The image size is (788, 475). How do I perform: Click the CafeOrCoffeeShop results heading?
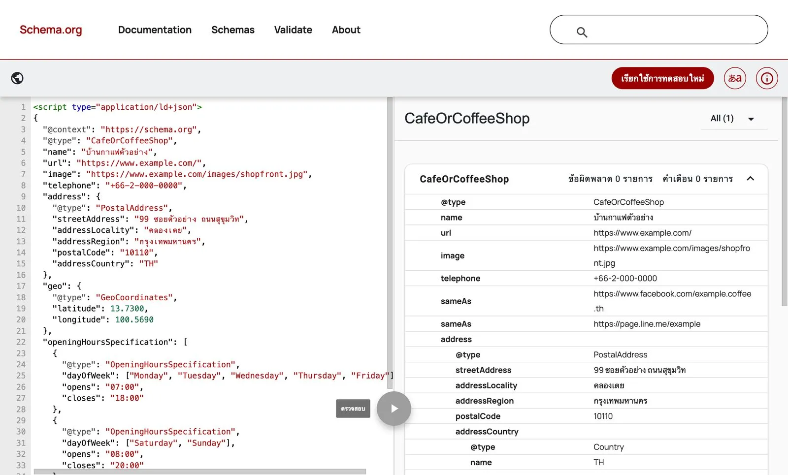467,119
